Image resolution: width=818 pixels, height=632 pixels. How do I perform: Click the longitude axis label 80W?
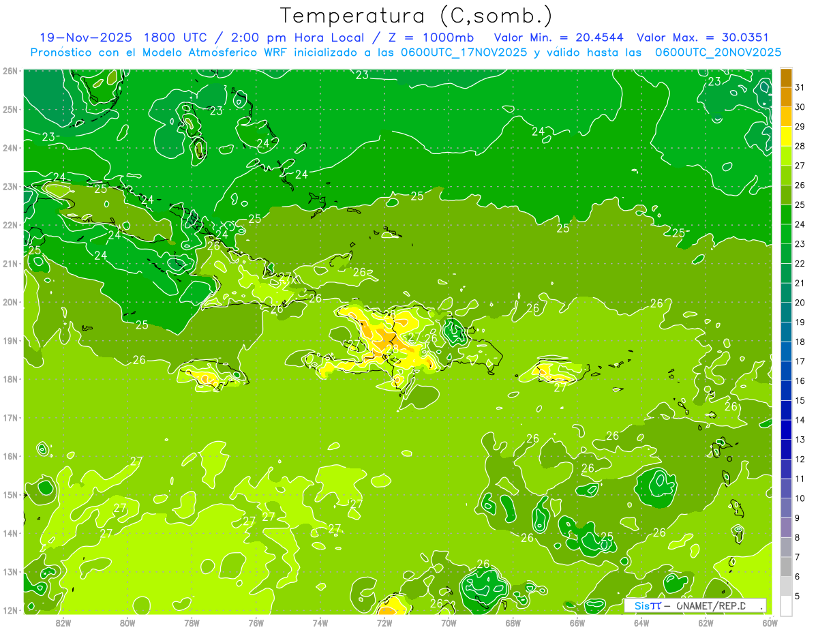click(x=127, y=622)
